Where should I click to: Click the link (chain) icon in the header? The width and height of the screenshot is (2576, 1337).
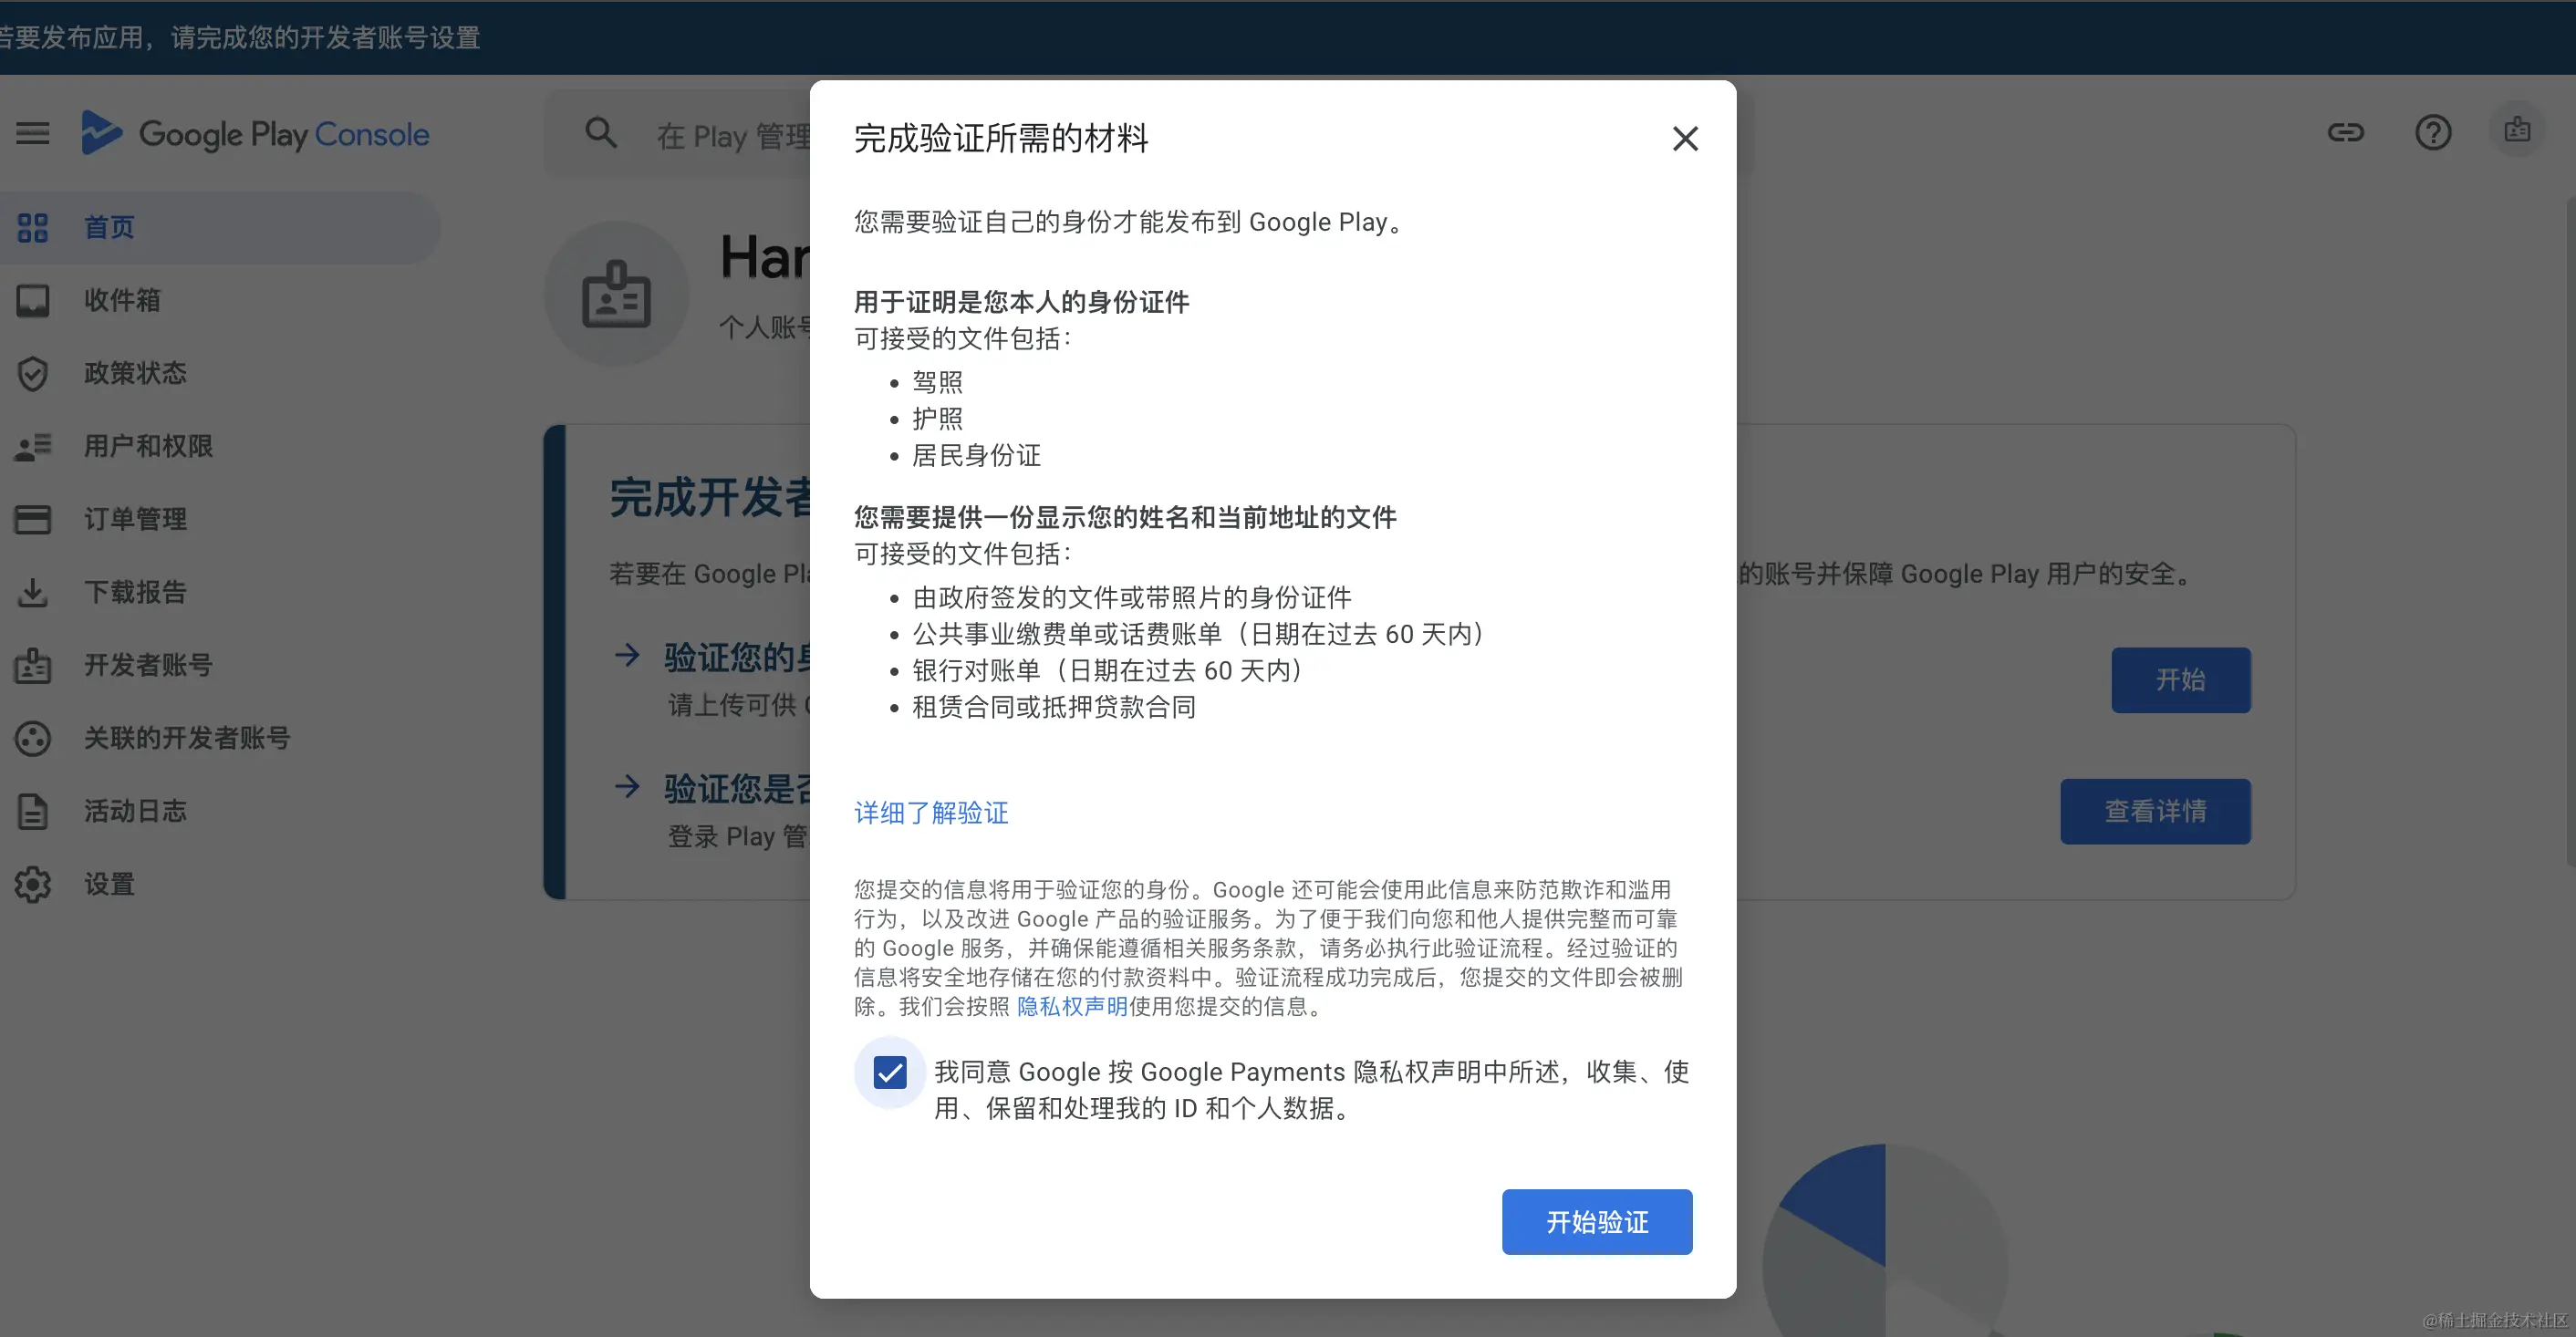pos(2345,132)
